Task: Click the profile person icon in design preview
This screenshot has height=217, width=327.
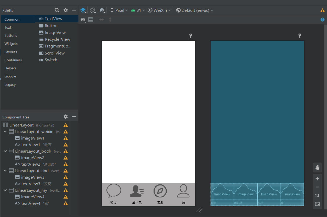Action: (183, 191)
